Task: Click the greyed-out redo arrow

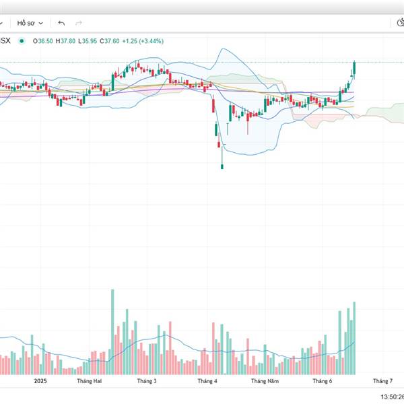Action: 79,23
